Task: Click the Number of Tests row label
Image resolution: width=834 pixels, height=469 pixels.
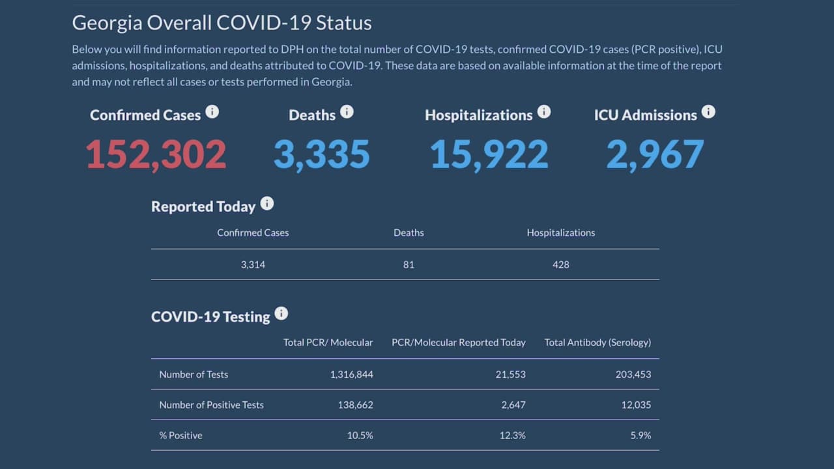Action: pos(194,375)
